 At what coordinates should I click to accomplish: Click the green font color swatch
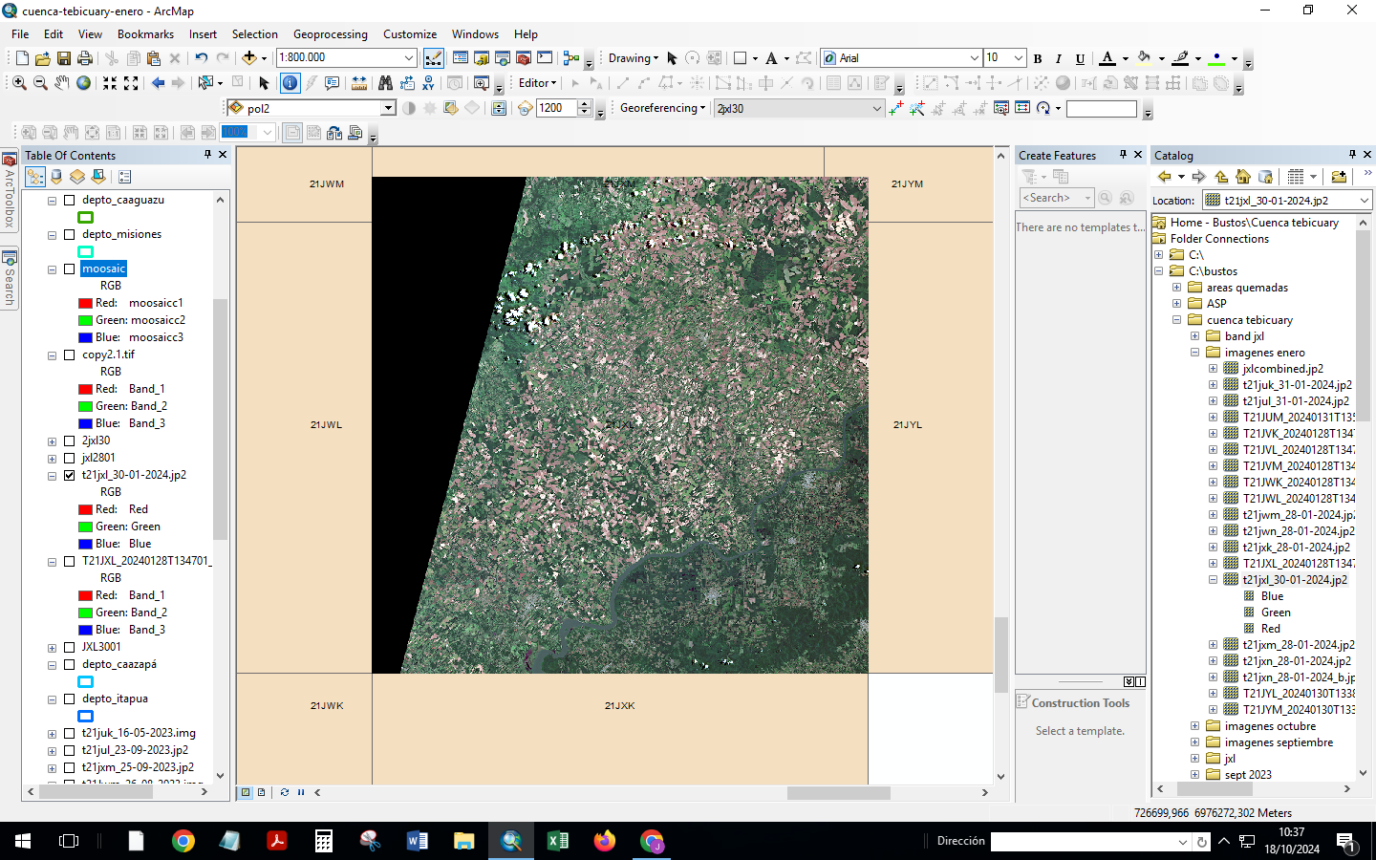click(1216, 63)
